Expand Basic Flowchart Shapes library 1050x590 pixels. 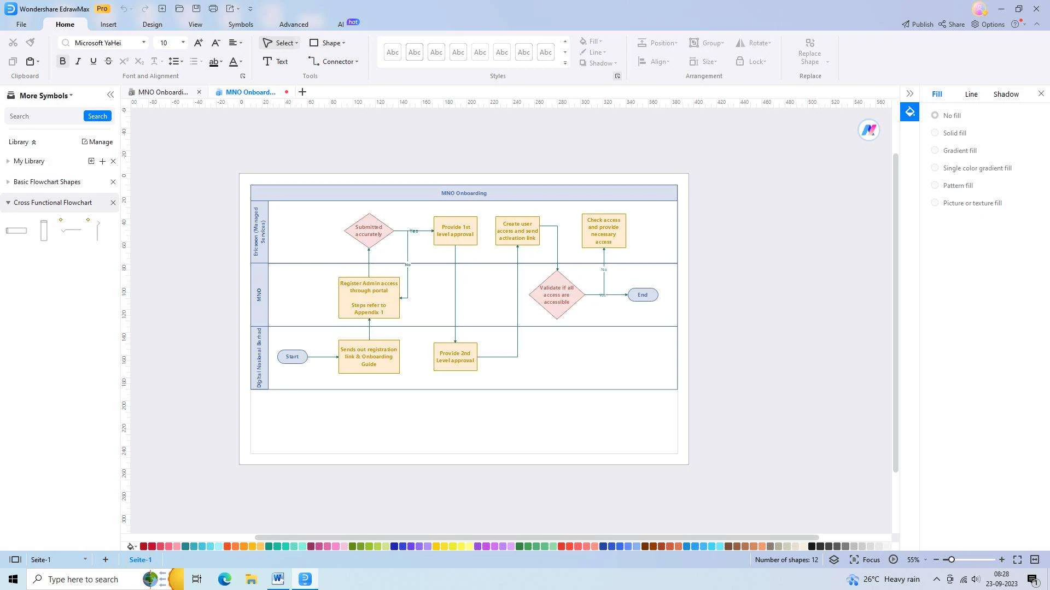click(7, 181)
